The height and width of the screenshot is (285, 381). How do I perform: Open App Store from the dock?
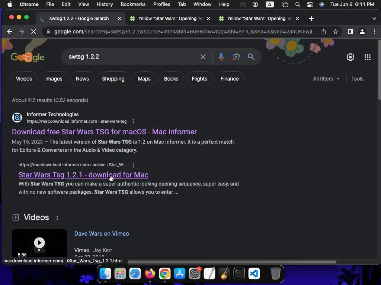(180, 274)
